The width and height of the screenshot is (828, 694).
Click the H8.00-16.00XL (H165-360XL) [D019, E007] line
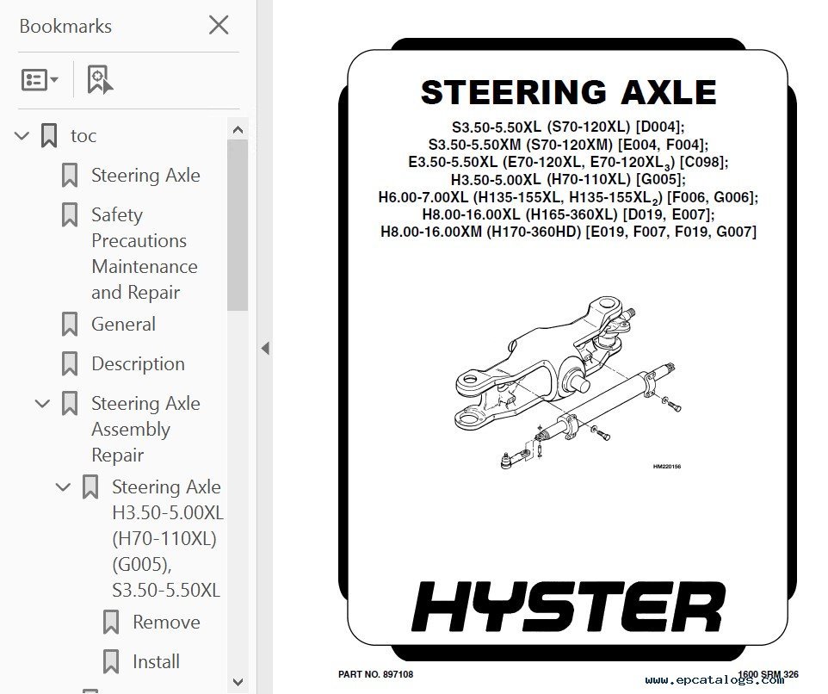click(x=568, y=214)
